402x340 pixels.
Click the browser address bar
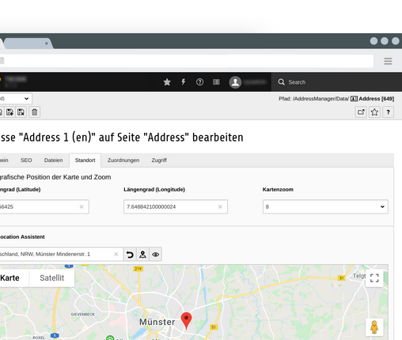(186, 61)
